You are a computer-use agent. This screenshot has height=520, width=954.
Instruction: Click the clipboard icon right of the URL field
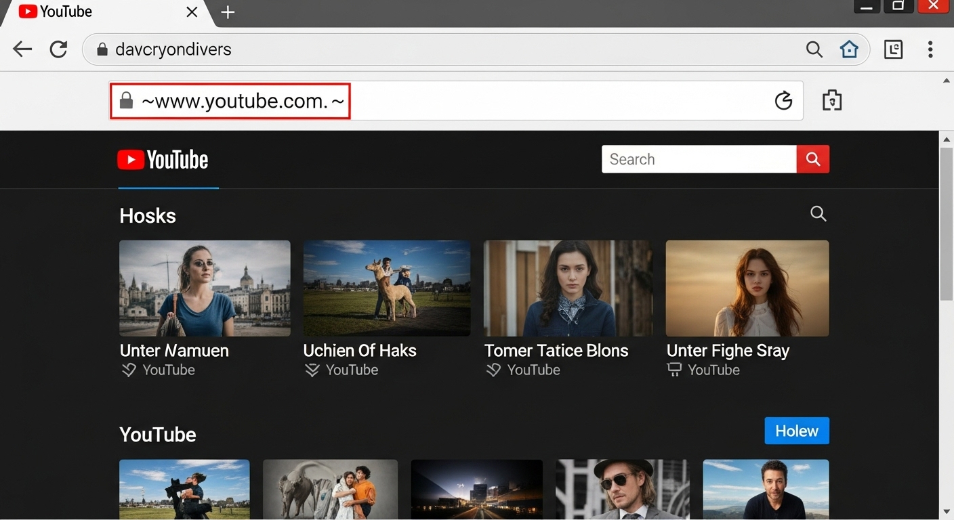pos(831,100)
